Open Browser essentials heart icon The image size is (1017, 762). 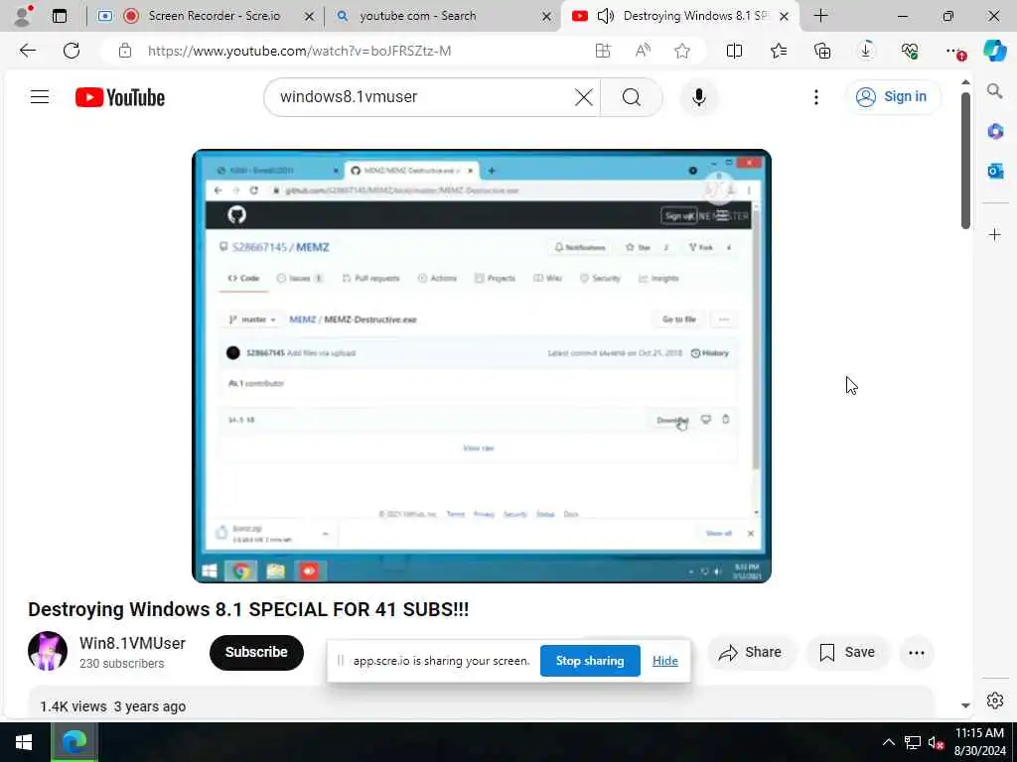point(910,51)
